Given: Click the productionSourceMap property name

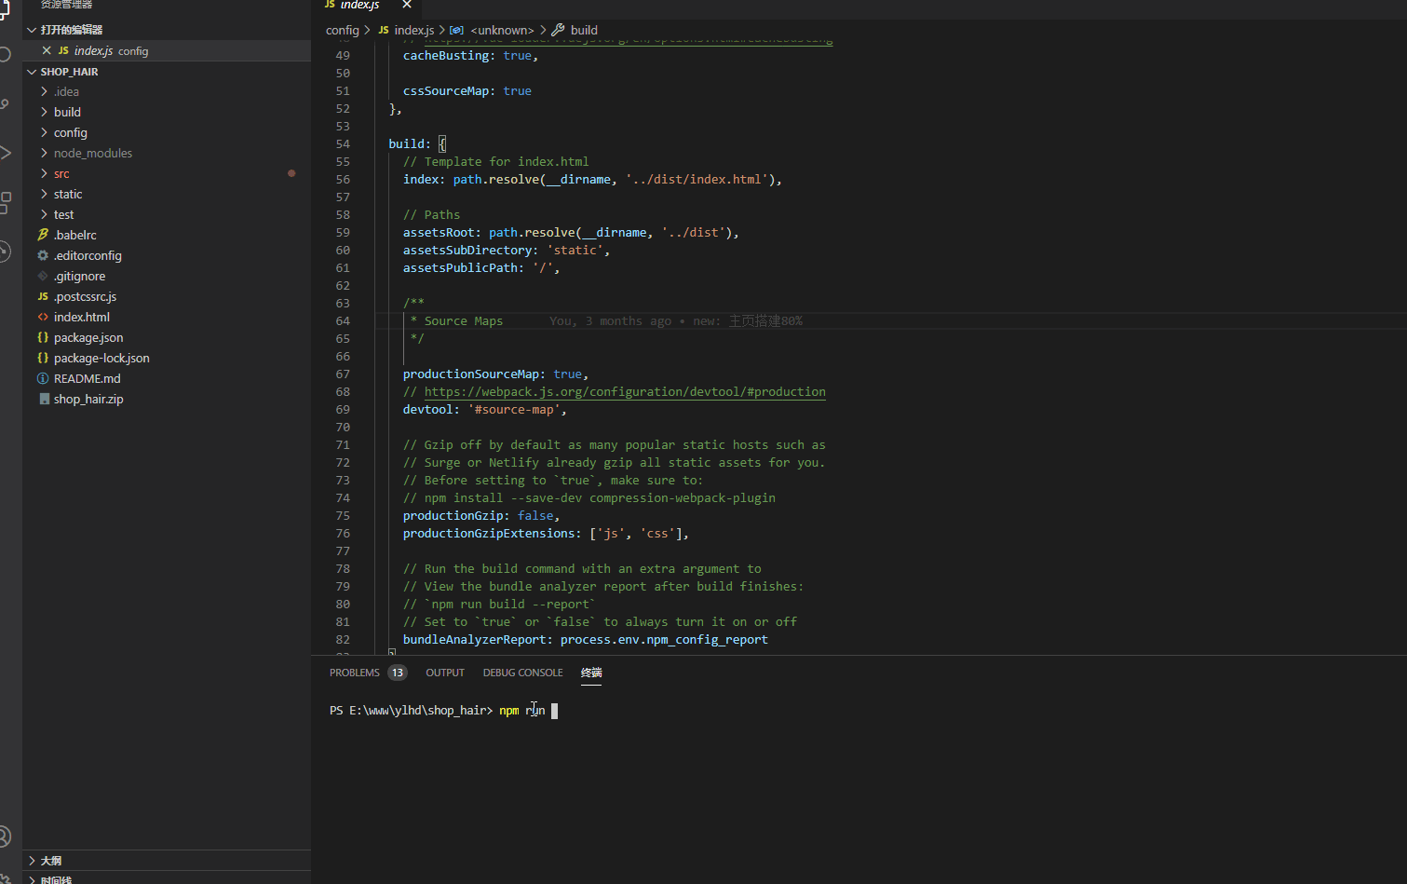Looking at the screenshot, I should (471, 374).
